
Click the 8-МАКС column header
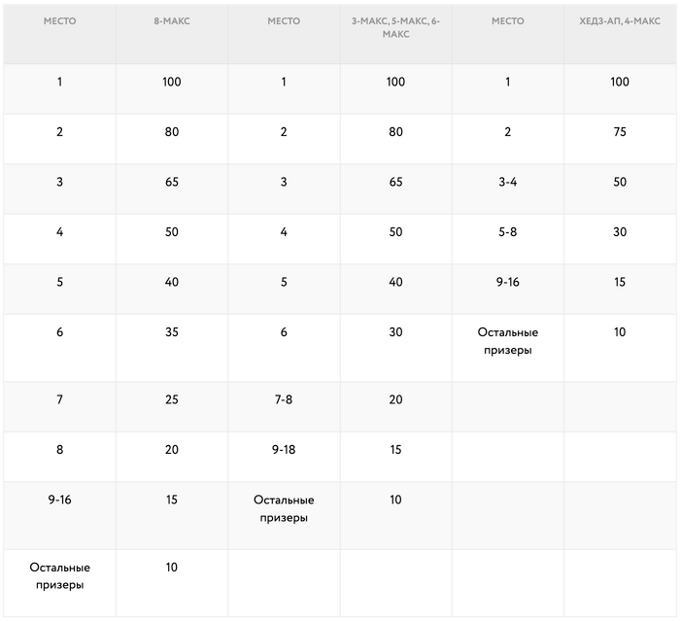(x=172, y=20)
